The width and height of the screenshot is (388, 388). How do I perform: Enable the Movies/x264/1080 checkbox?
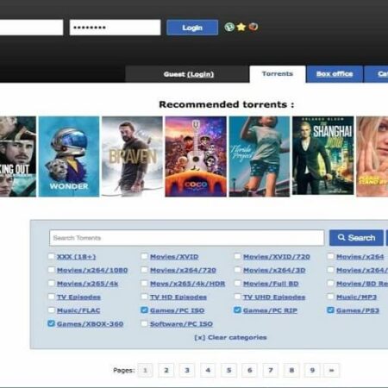pos(51,270)
